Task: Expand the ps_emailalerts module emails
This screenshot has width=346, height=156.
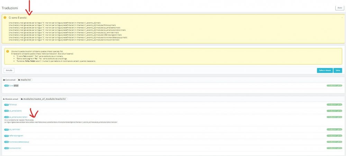Action: click(x=16, y=111)
